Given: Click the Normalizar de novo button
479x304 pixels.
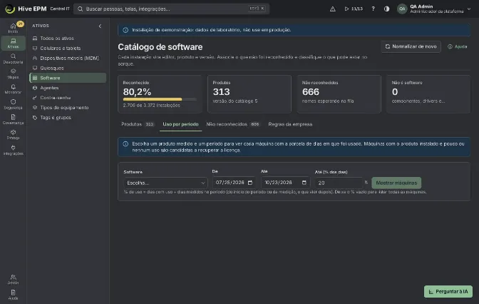Looking at the screenshot, I should click(411, 46).
